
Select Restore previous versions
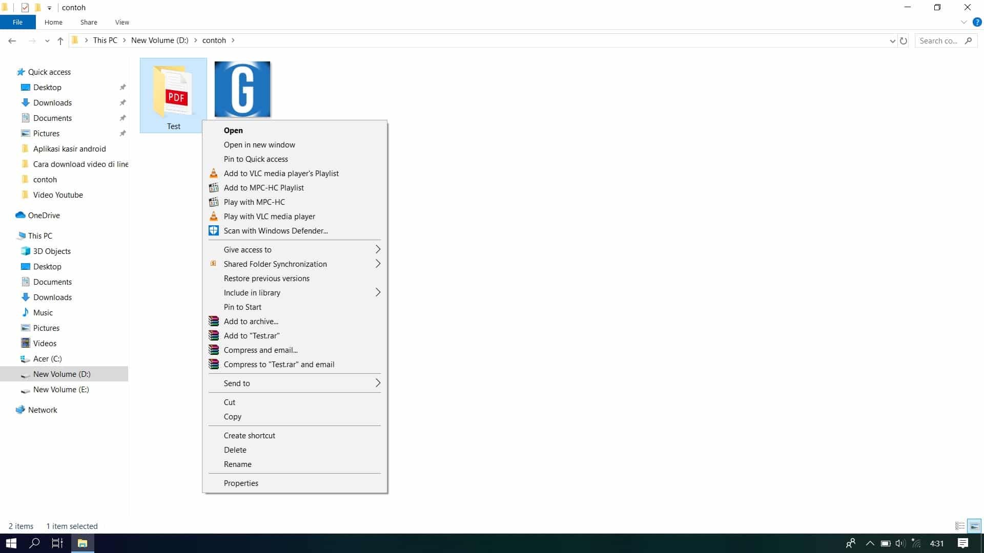(x=294, y=278)
